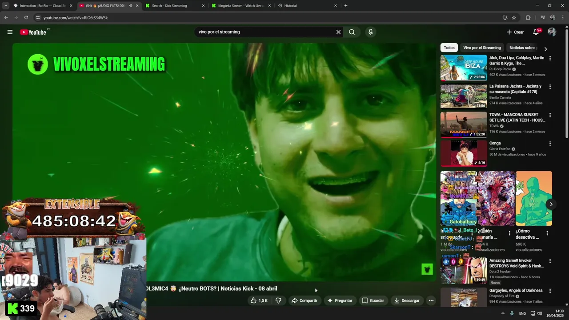Image resolution: width=569 pixels, height=320 pixels.
Task: Open the green figure Short thumbnail
Action: (534, 198)
